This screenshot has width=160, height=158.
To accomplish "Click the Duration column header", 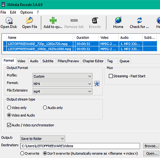I will pyautogui.click(x=87, y=38).
